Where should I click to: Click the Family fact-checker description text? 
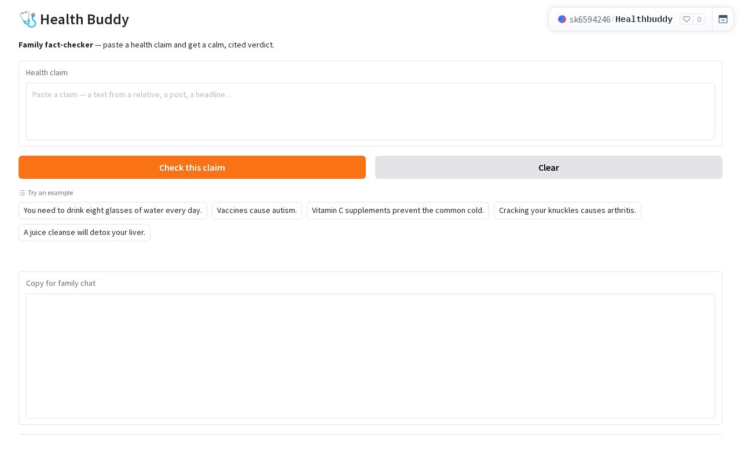[146, 45]
